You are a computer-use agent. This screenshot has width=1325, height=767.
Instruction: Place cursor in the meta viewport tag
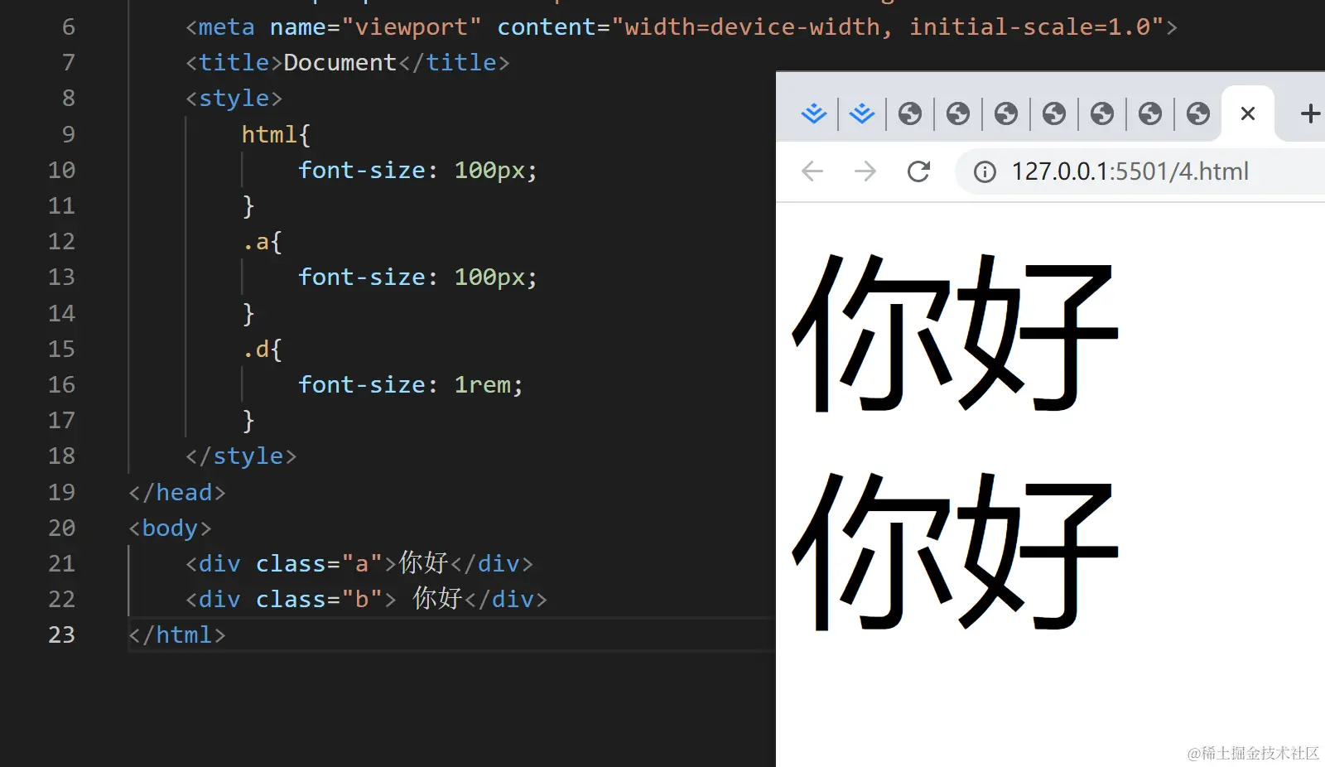[x=682, y=27]
